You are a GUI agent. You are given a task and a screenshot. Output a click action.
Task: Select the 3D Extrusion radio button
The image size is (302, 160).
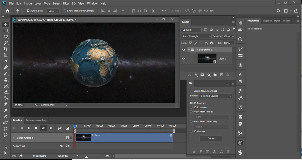pos(191,107)
